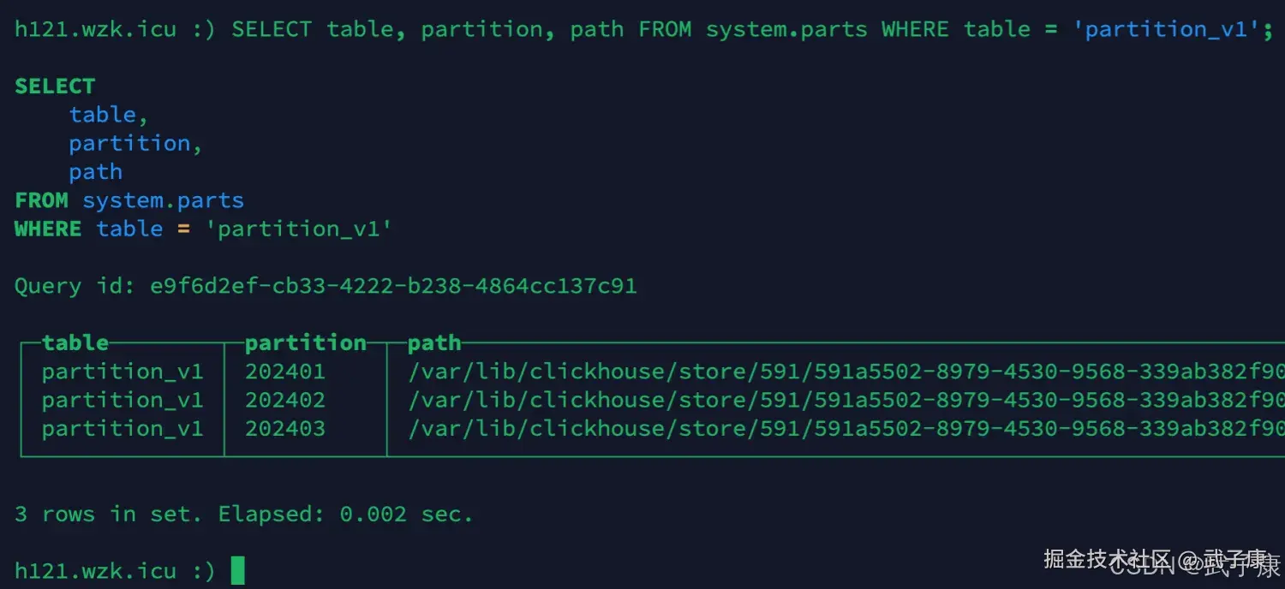The width and height of the screenshot is (1285, 589).
Task: Select partition value 202403 in the results
Action: (x=285, y=428)
